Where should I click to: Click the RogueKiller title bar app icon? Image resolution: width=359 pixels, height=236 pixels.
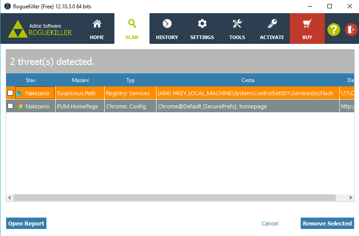click(7, 6)
